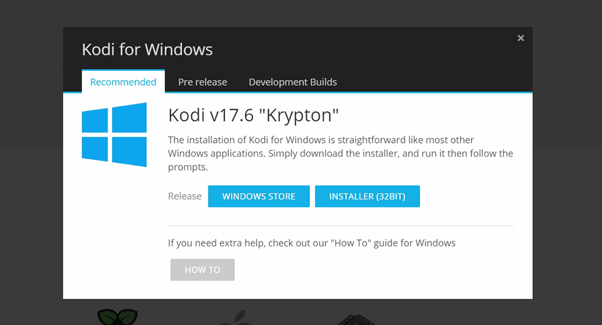602x325 pixels.
Task: Switch to the Pre release tab
Action: tap(202, 82)
